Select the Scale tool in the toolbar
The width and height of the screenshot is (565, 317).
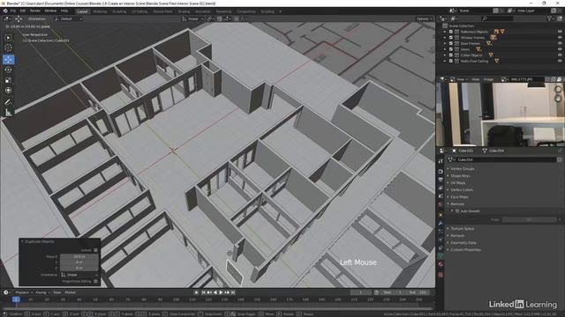pyautogui.click(x=8, y=80)
